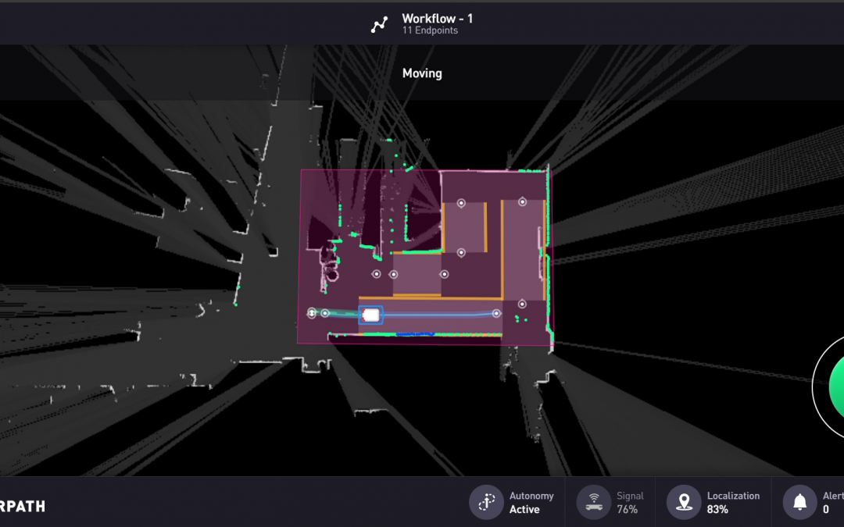Select the topmost endpoint in the right-hand zone
The height and width of the screenshot is (527, 844).
(523, 202)
